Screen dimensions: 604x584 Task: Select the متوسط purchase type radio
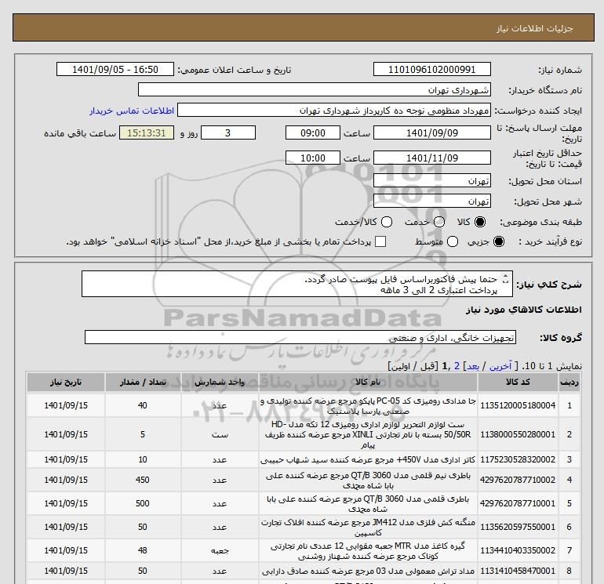(x=453, y=241)
